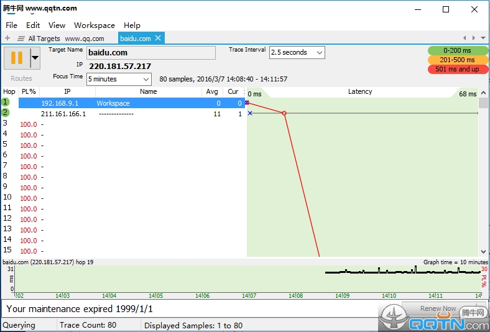Sort by the PL% column header
Image resolution: width=490 pixels, height=332 pixels.
29,91
